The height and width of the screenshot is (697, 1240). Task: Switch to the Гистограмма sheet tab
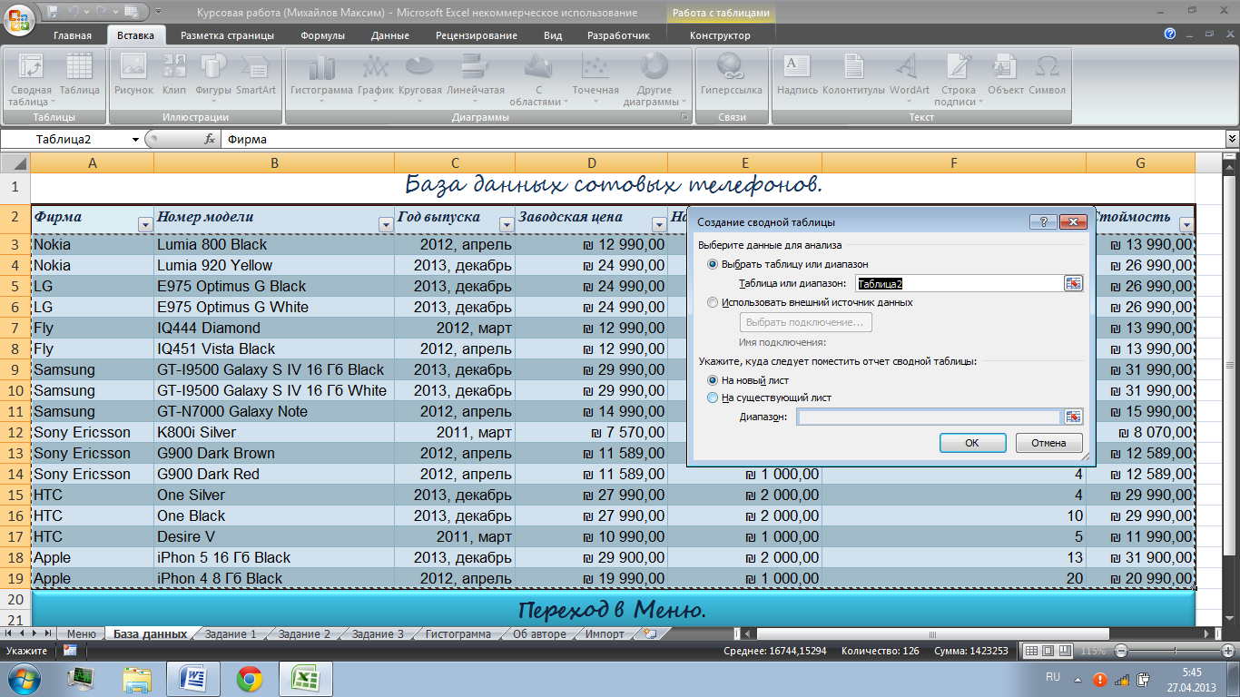[458, 633]
